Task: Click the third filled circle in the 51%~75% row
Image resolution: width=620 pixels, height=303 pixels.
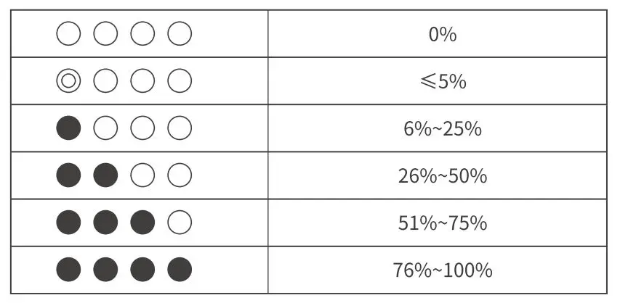Action: (142, 223)
